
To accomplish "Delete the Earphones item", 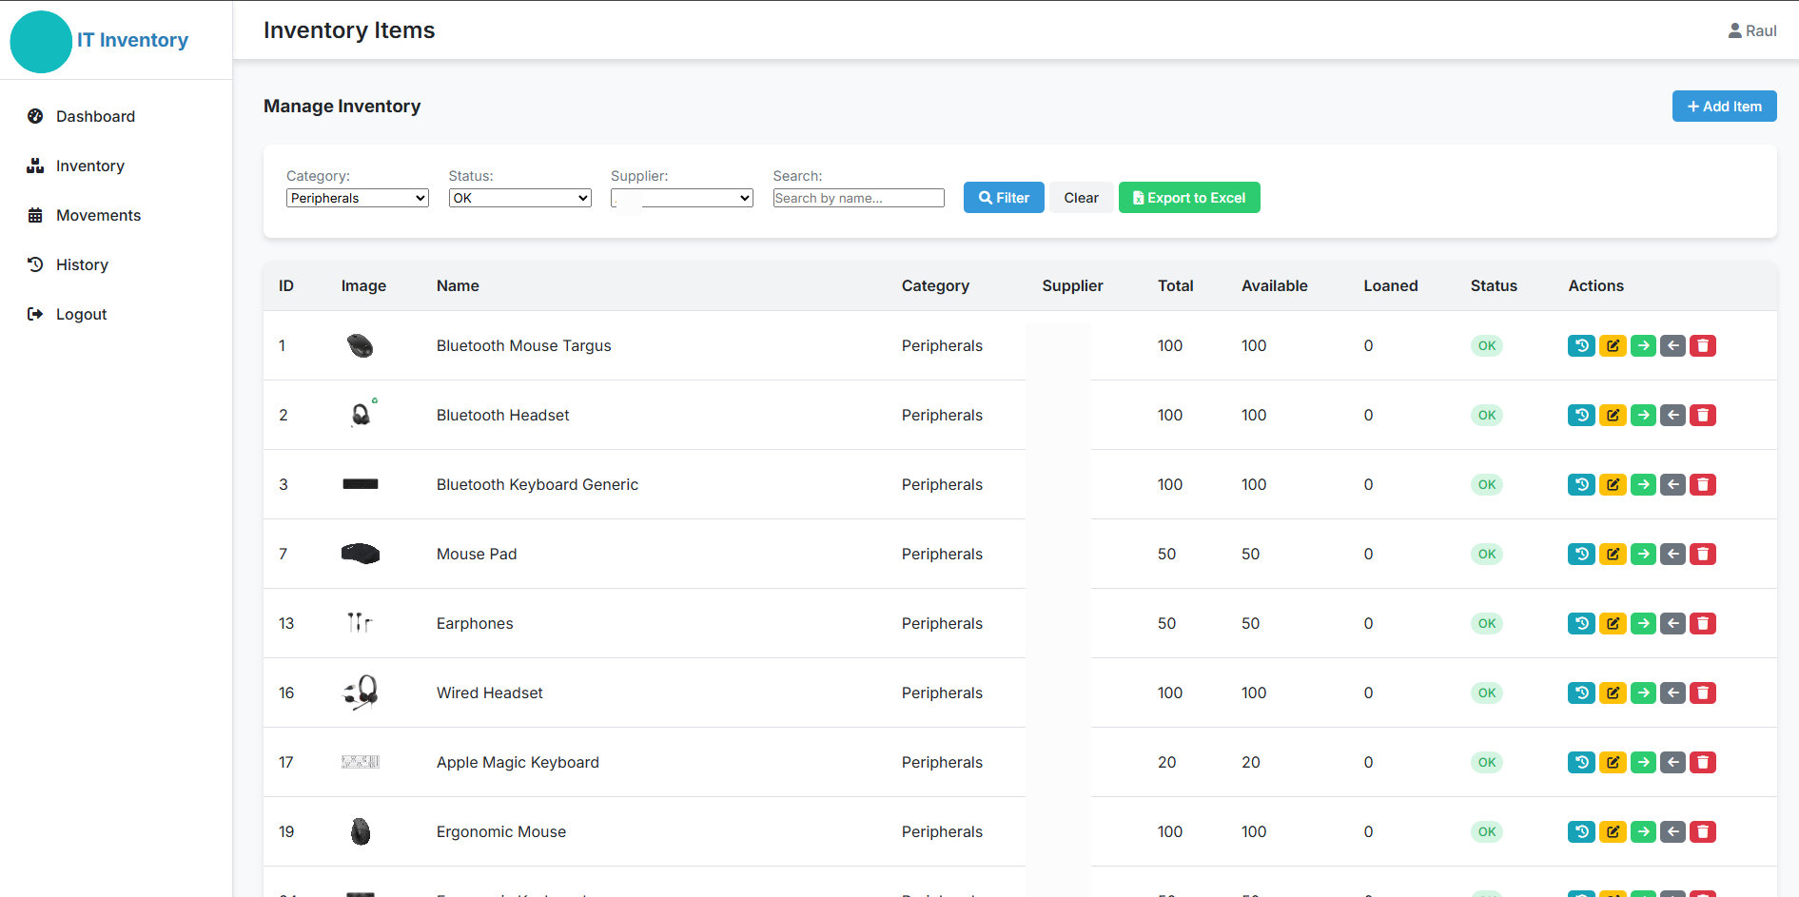I will pos(1703,623).
